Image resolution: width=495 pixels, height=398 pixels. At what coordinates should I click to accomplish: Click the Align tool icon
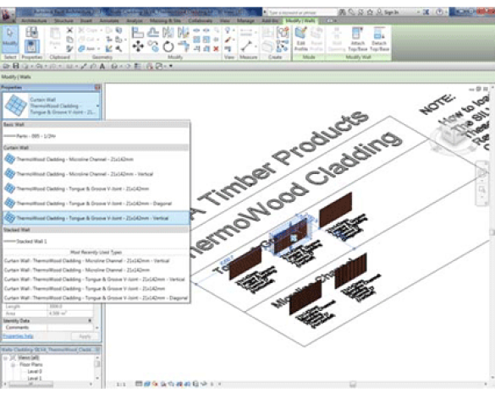click(138, 32)
